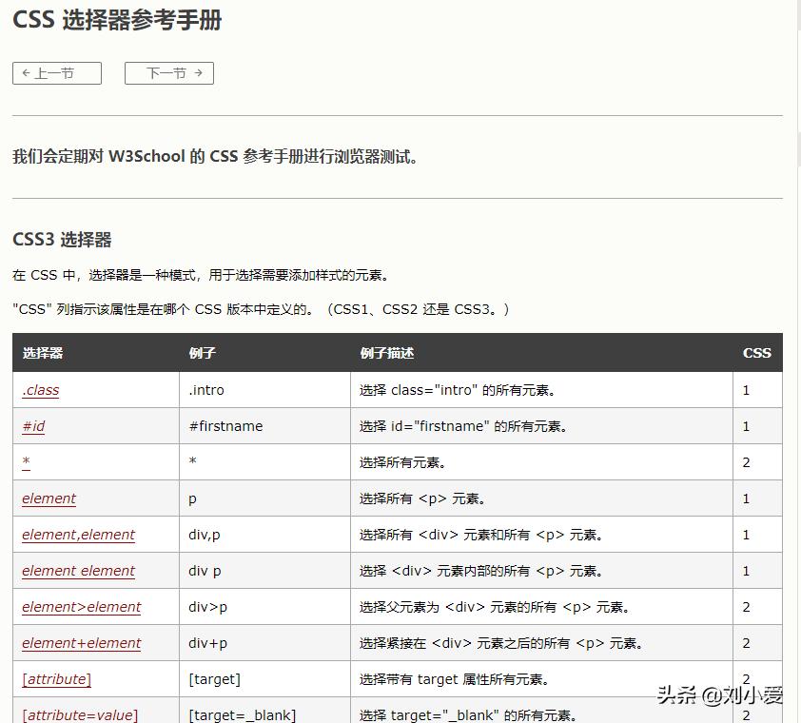Open the element selector reference link
Viewport: 801px width, 723px height.
[49, 498]
